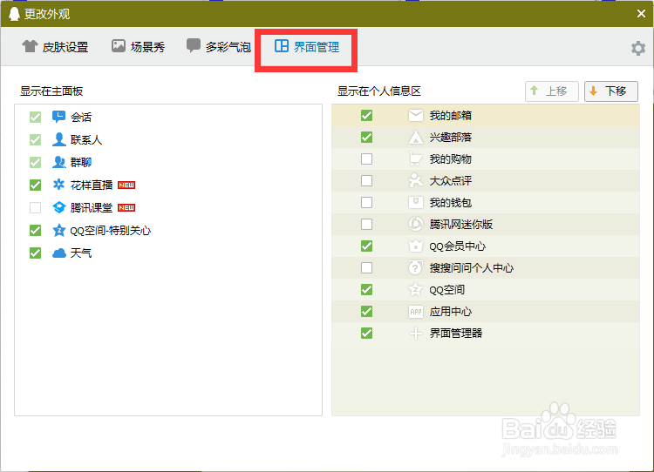654x472 pixels.
Task: Click the QQ空间 star icon in right list
Action: pos(415,289)
